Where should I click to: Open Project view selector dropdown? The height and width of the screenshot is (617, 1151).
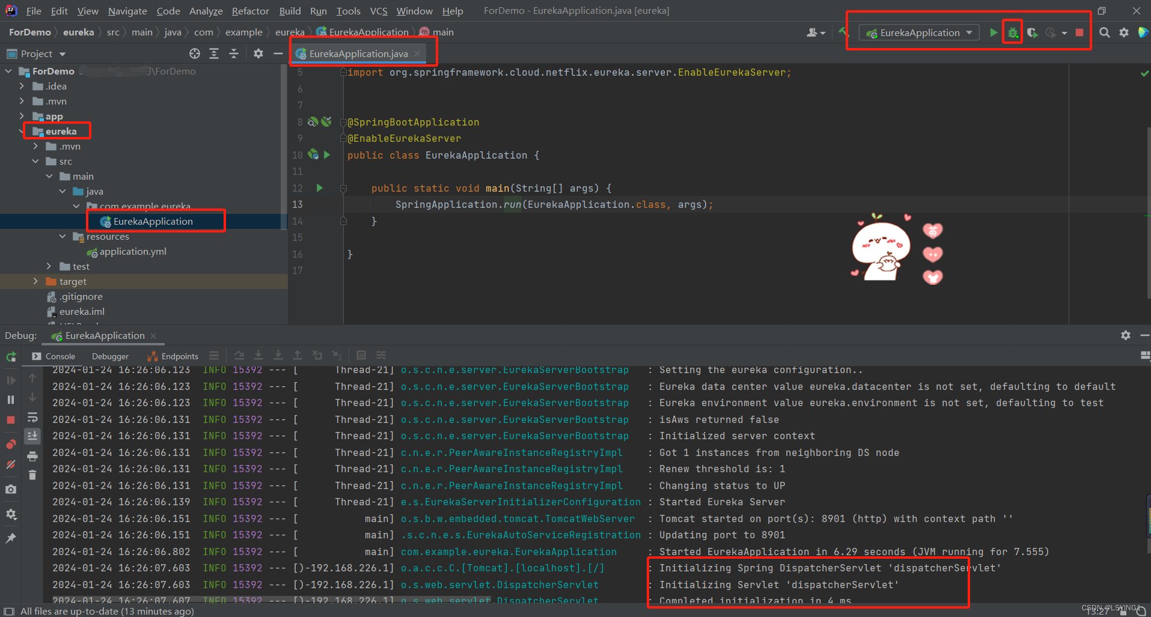(36, 53)
